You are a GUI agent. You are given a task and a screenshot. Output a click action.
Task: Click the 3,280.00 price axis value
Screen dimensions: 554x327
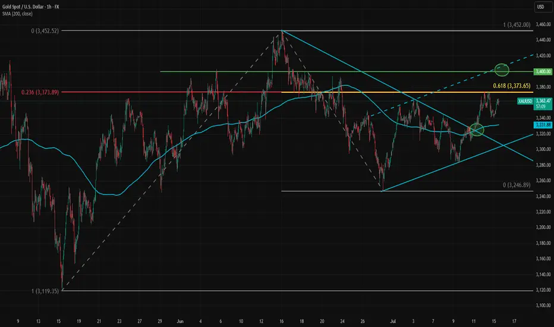543,165
